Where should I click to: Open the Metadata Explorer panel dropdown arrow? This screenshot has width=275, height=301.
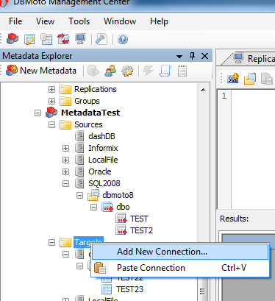tap(179, 57)
